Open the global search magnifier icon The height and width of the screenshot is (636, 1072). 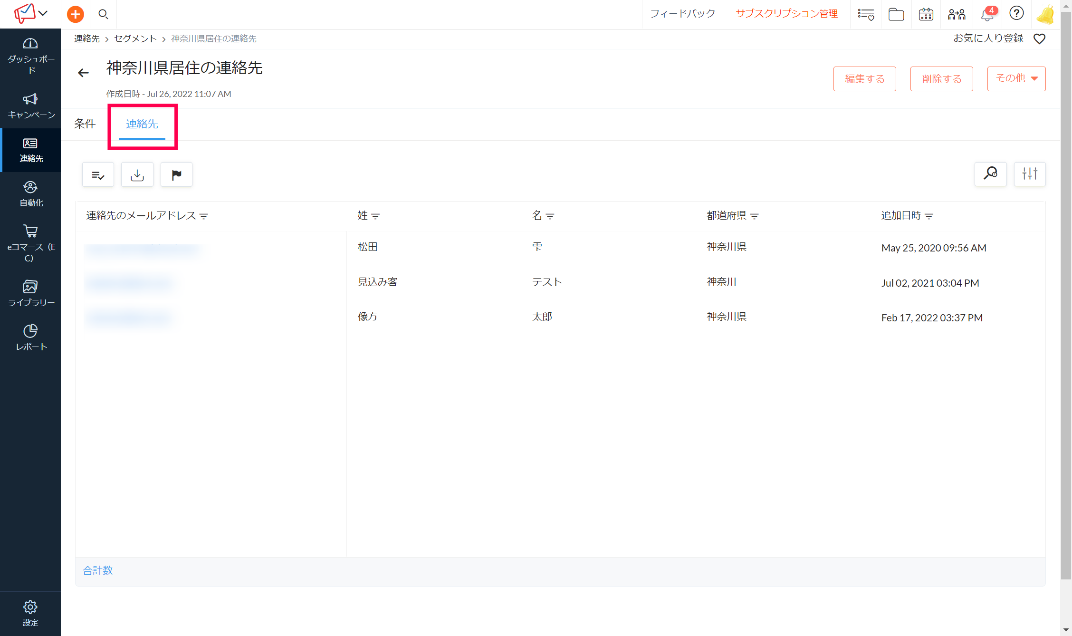[x=103, y=14]
